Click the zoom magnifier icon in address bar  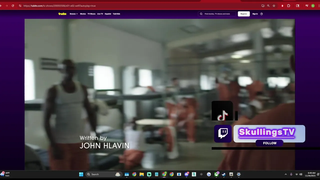pyautogui.click(x=268, y=6)
